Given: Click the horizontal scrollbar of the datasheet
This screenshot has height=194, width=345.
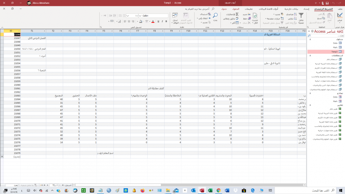Looking at the screenshot, I should 189,185.
